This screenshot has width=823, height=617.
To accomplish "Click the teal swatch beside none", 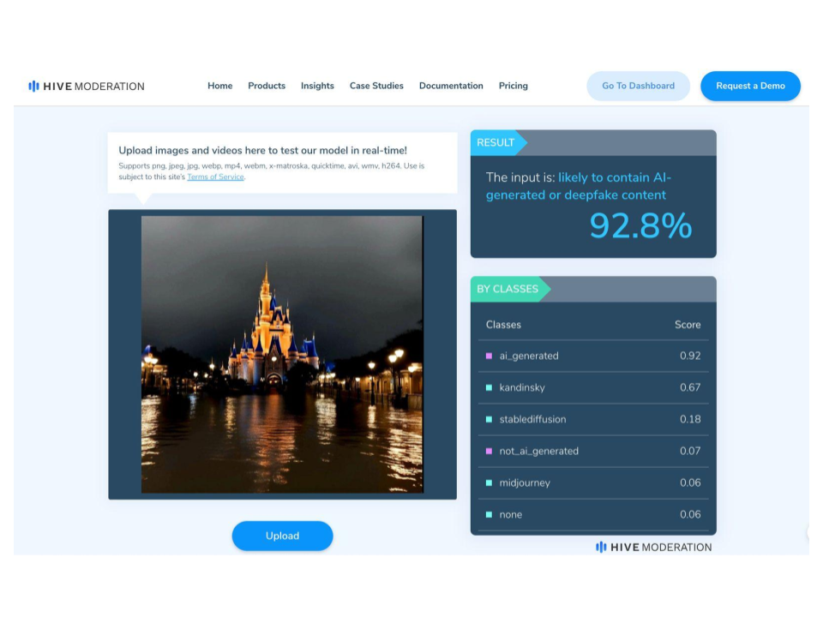I will tap(490, 515).
